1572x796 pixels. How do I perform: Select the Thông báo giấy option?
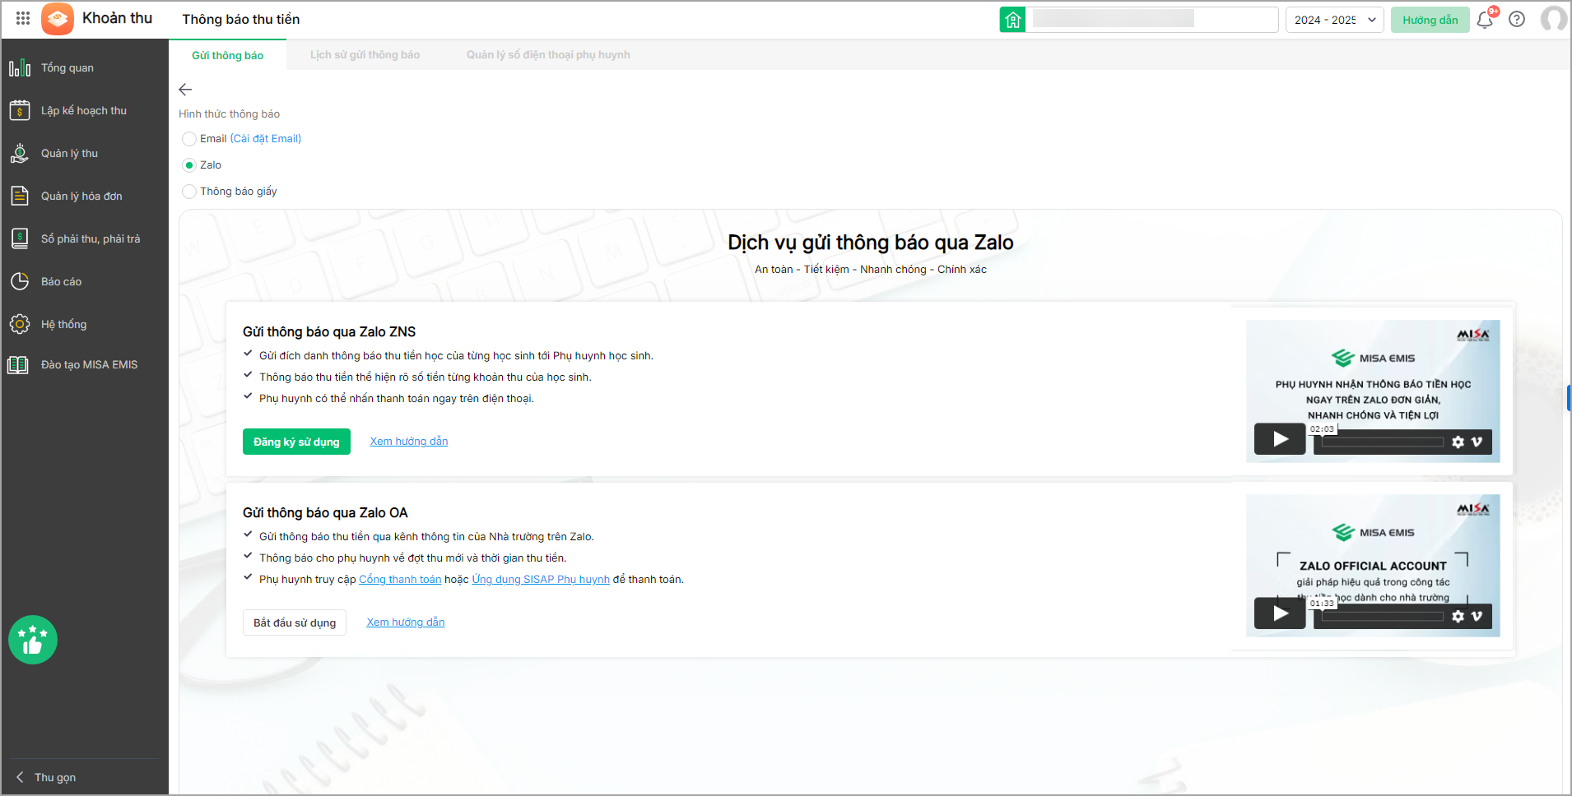[189, 192]
